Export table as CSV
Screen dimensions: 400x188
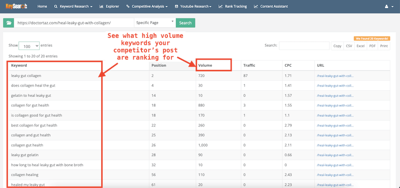point(349,46)
